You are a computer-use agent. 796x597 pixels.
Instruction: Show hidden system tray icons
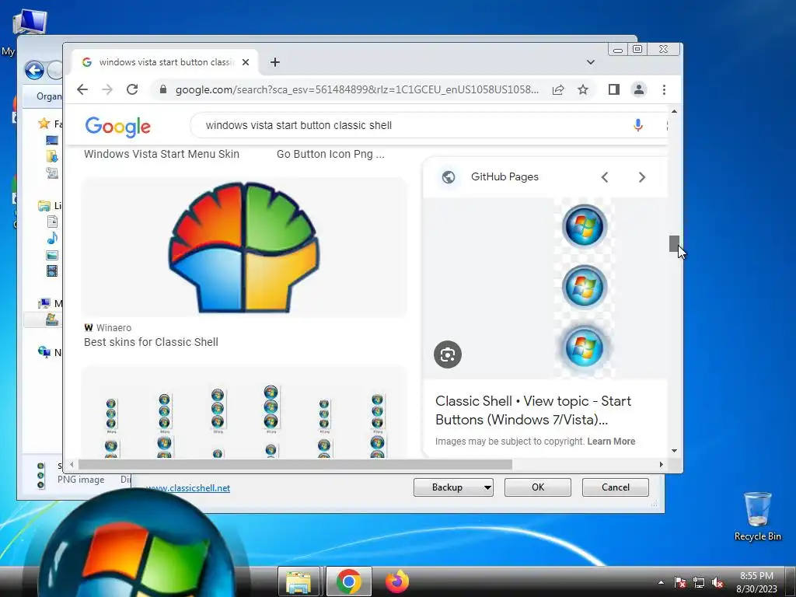(x=661, y=582)
